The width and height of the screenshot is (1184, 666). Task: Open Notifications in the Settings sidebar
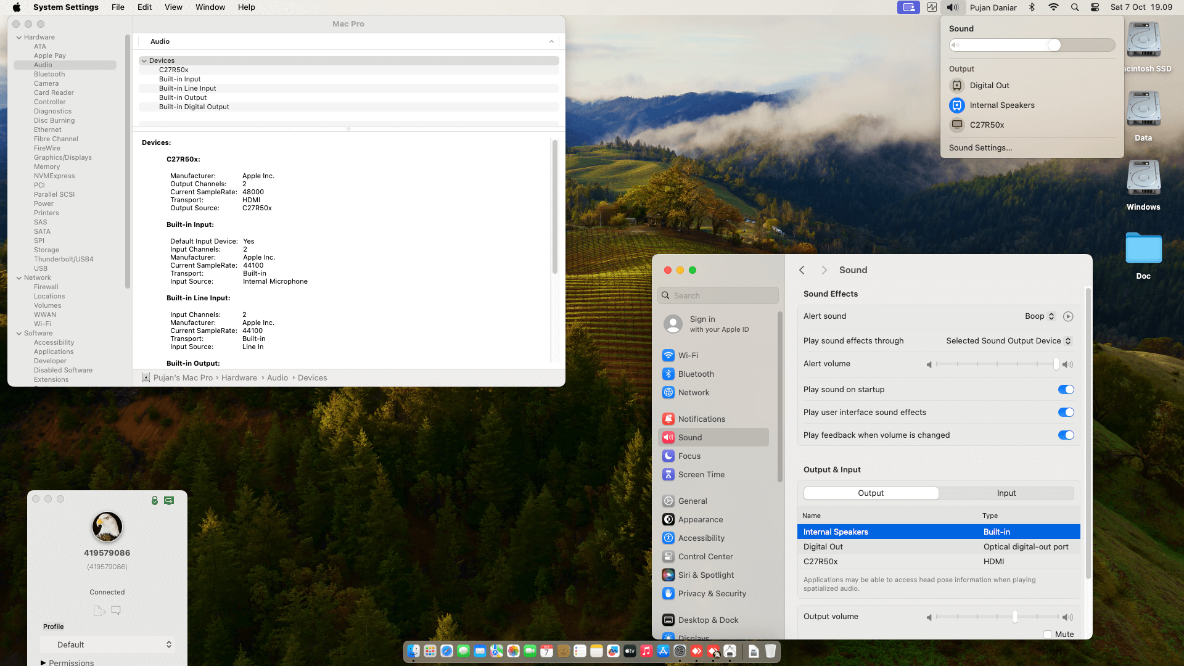[701, 419]
